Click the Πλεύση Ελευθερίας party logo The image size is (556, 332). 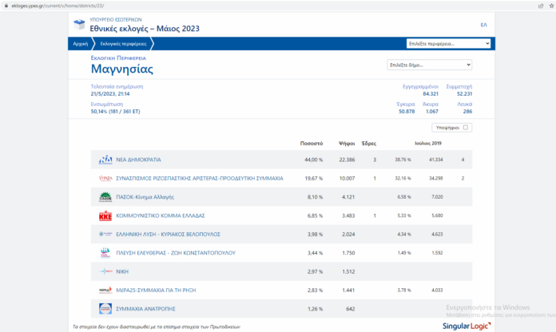coord(105,252)
